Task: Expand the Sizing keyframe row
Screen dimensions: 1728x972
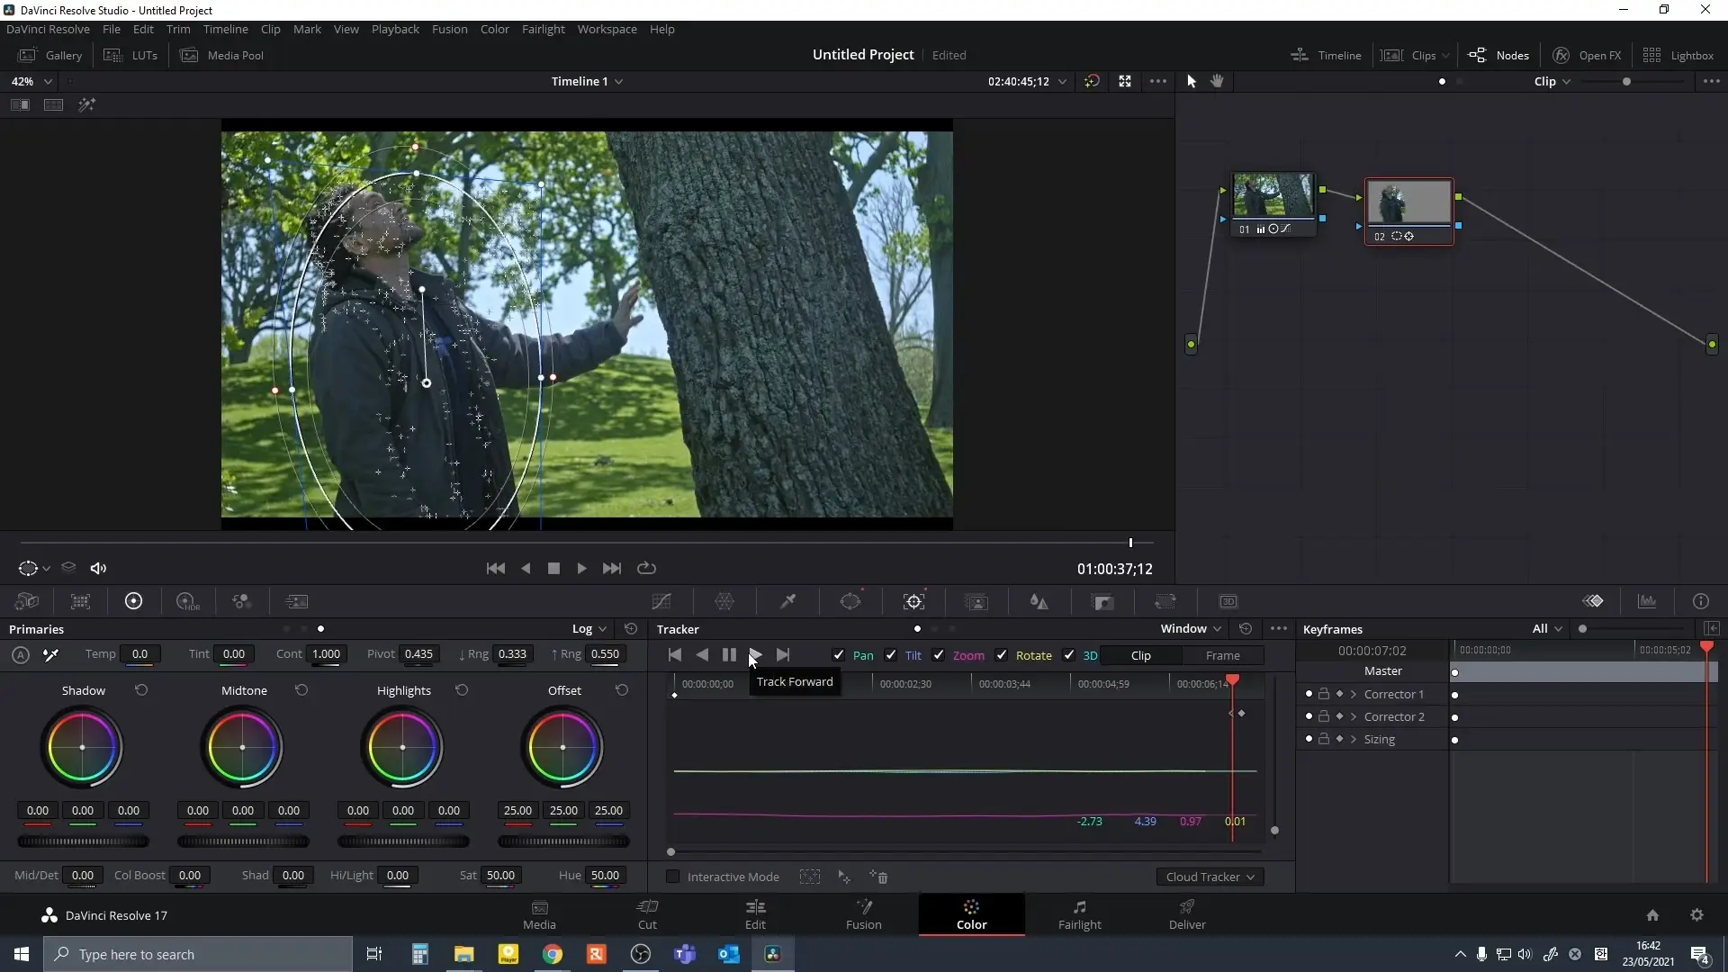Action: pos(1353,739)
